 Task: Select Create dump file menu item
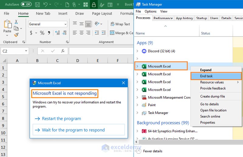pos(216,96)
